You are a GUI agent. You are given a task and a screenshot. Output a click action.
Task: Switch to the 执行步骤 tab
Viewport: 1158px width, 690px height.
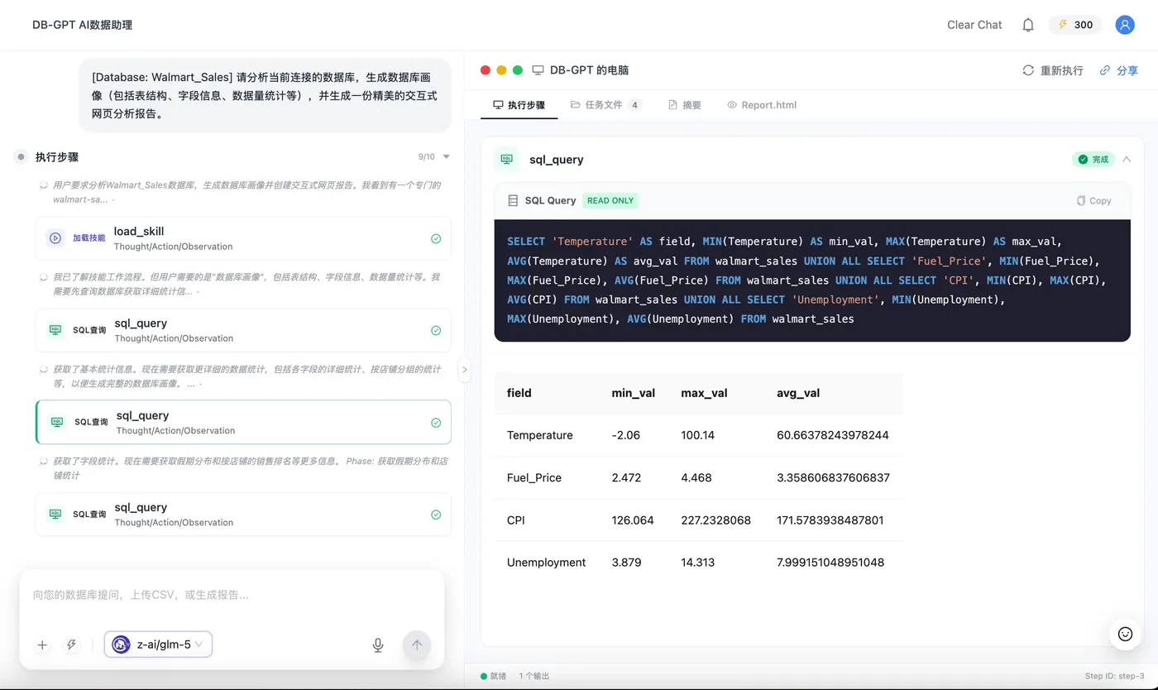[519, 105]
